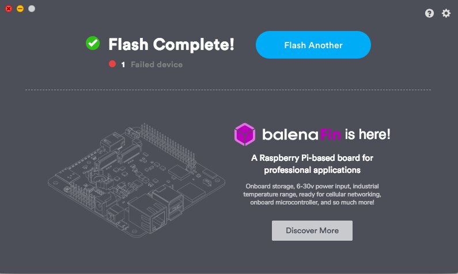Viewport: 458px width, 274px height.
Task: Select the "Failed device" label
Action: pyautogui.click(x=156, y=64)
